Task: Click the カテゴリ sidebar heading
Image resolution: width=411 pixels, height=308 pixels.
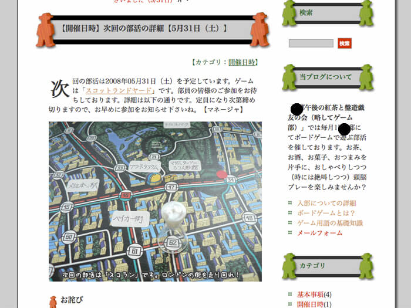Action: (312, 265)
